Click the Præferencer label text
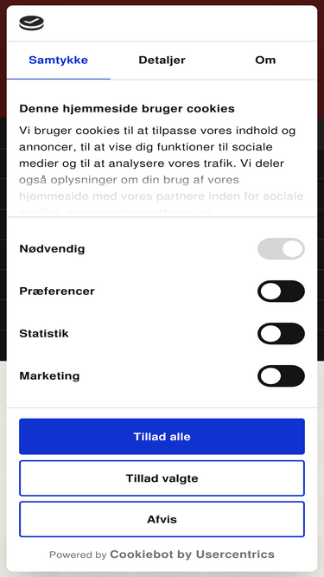 pyautogui.click(x=57, y=291)
